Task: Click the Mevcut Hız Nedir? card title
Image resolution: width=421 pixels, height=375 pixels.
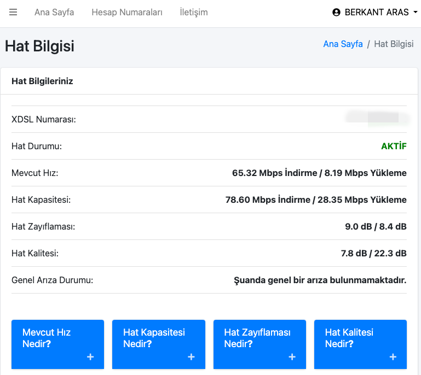Action: (x=47, y=338)
